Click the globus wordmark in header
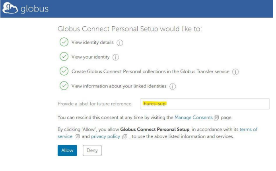This screenshot has width=276, height=171. [34, 9]
